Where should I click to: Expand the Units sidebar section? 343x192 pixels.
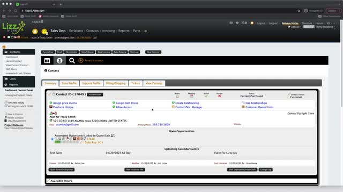(x=19, y=79)
